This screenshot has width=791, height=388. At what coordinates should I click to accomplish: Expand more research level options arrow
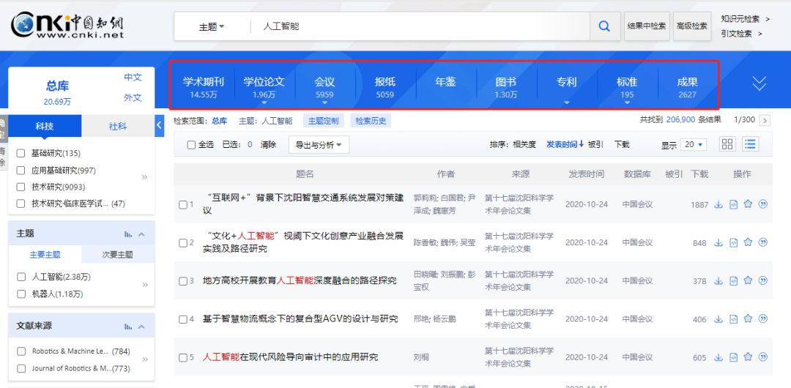pos(145,177)
